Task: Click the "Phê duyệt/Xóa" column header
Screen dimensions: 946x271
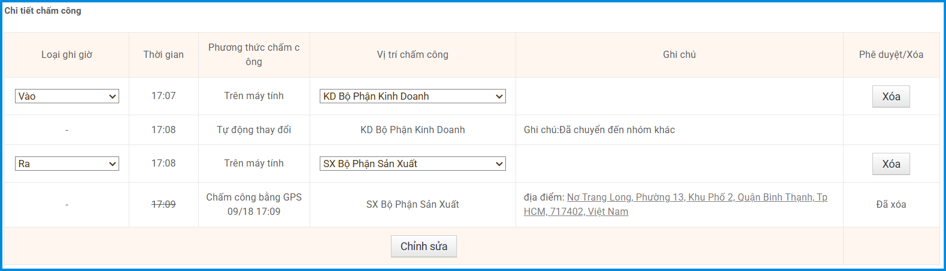Action: 891,55
